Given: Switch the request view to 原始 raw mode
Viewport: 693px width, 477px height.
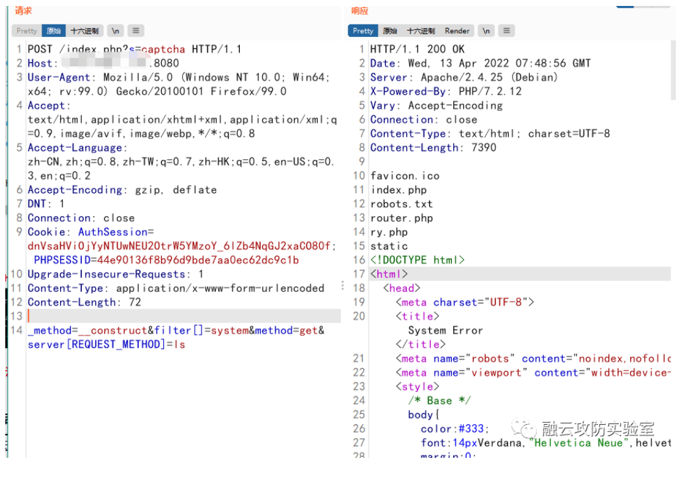Looking at the screenshot, I should [x=53, y=30].
